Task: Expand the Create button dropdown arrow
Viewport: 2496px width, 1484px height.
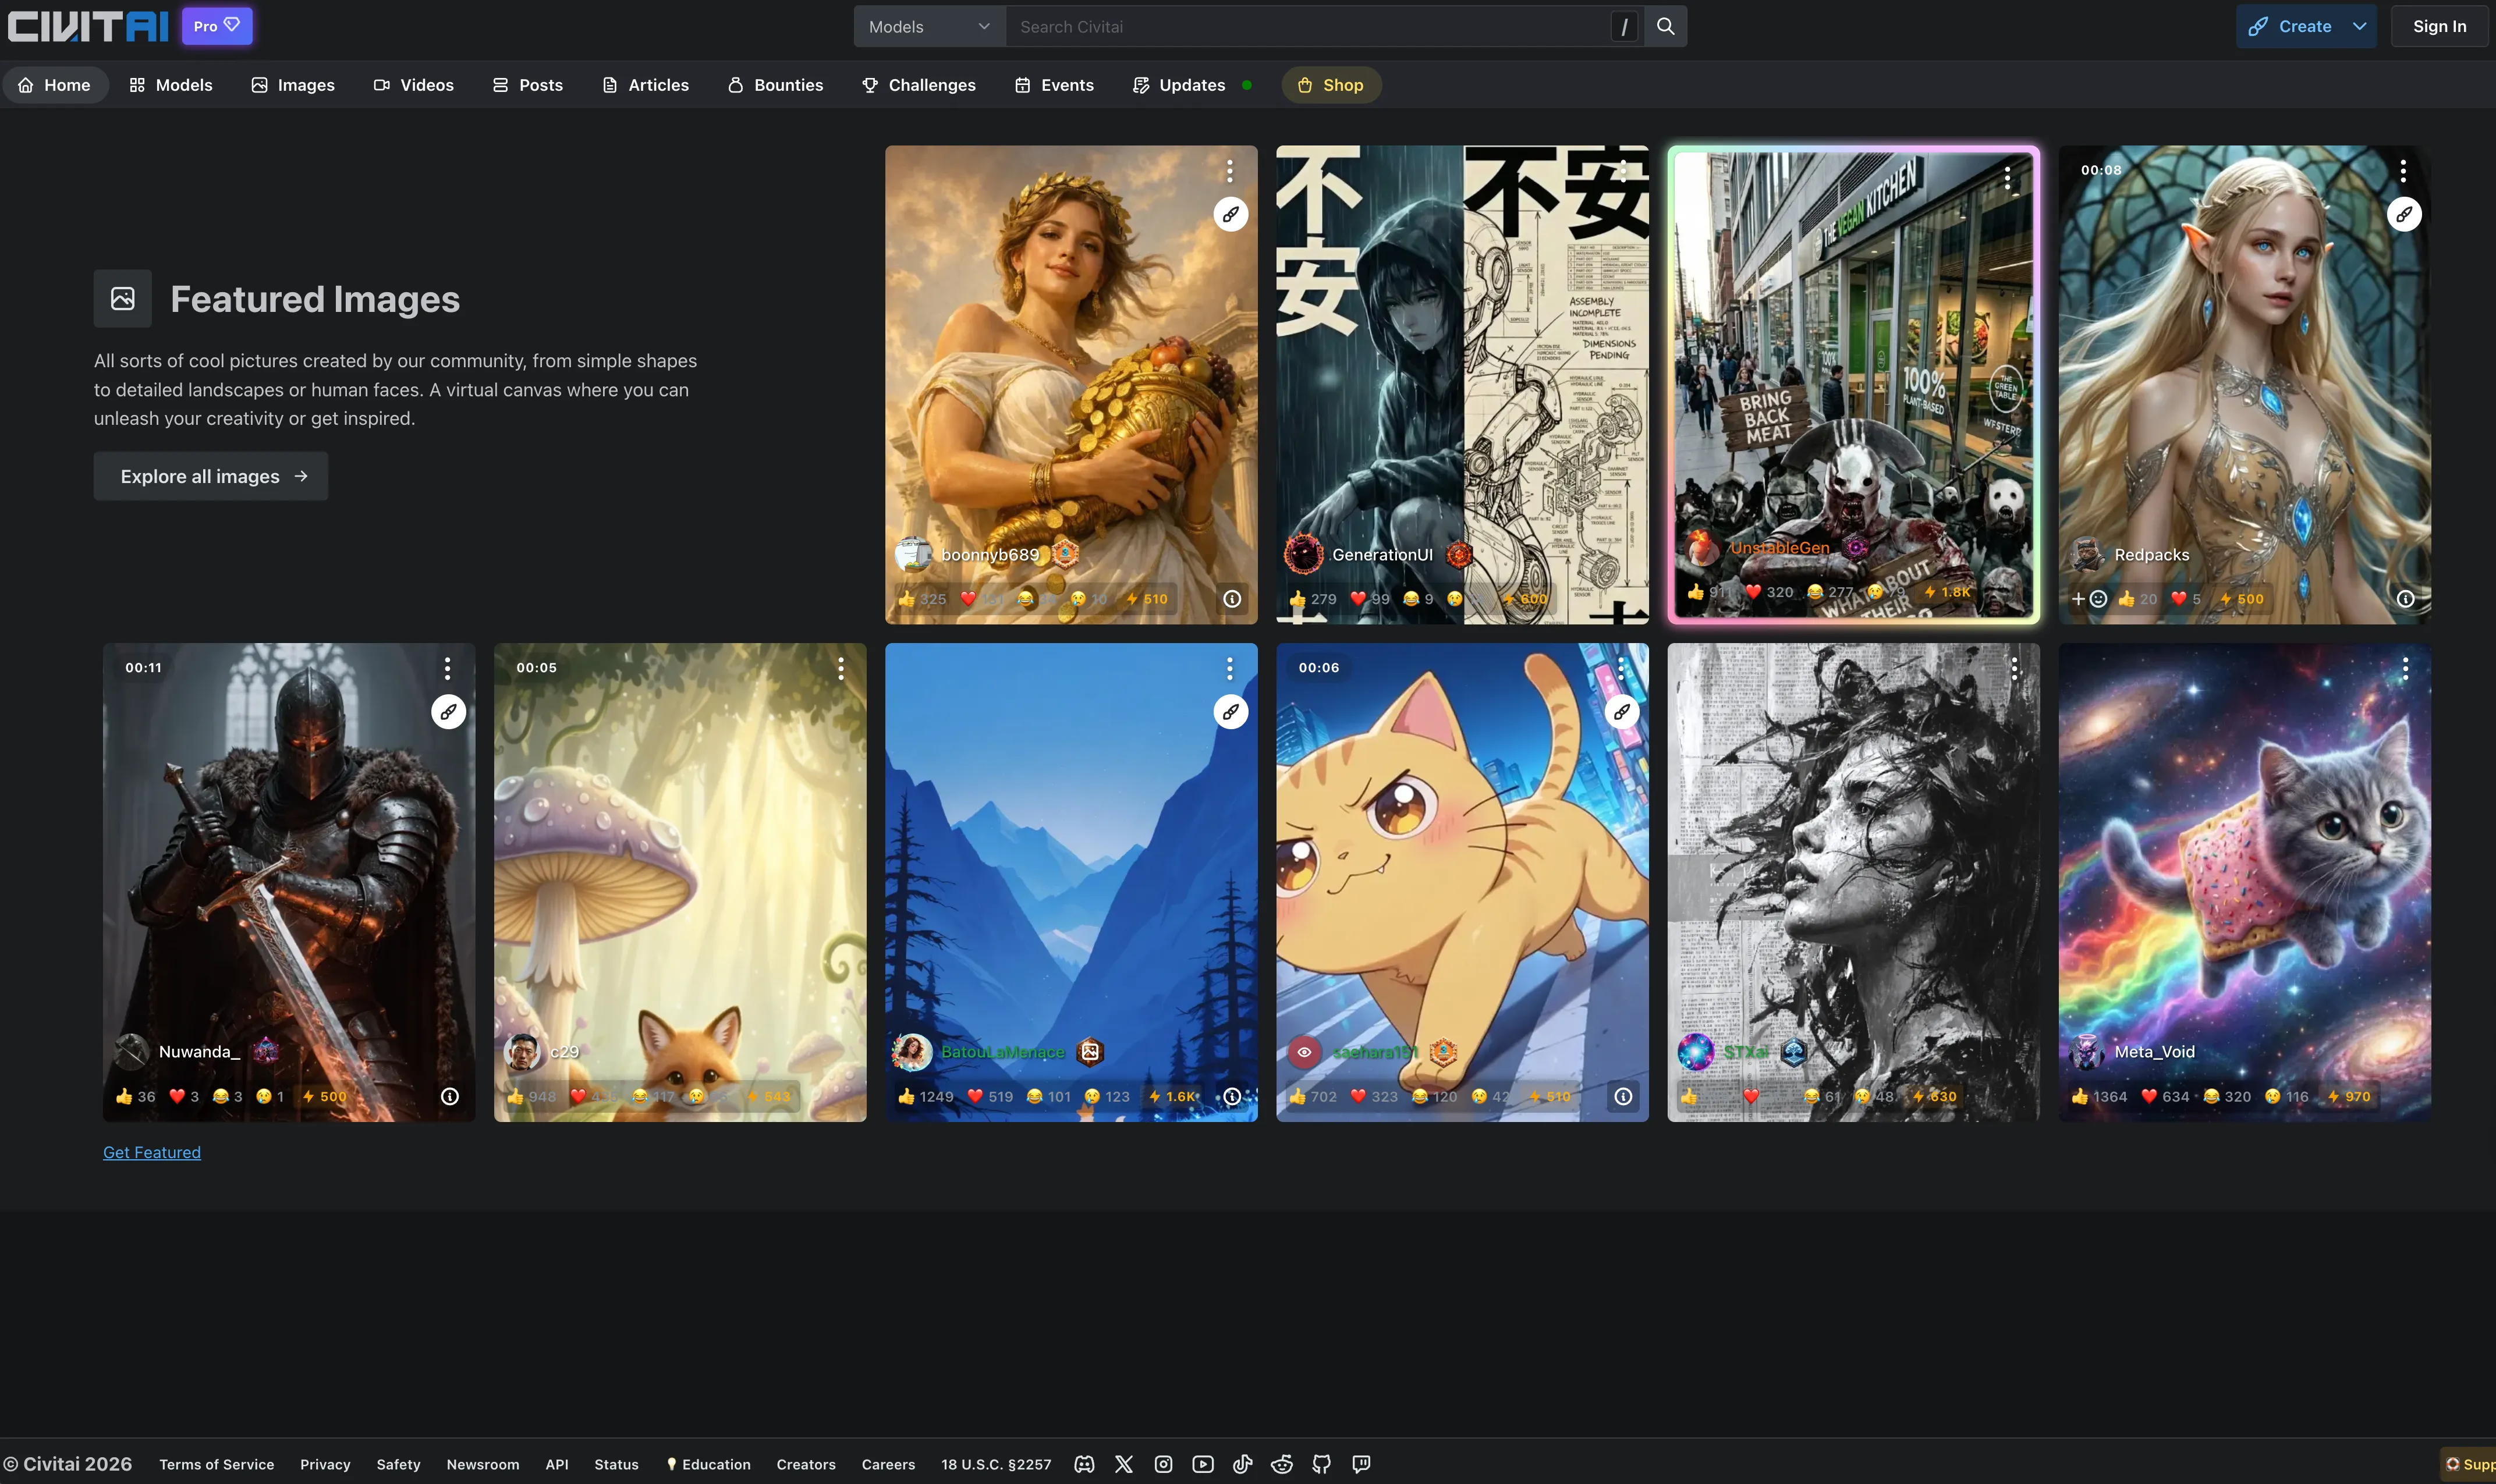Action: pyautogui.click(x=2360, y=27)
